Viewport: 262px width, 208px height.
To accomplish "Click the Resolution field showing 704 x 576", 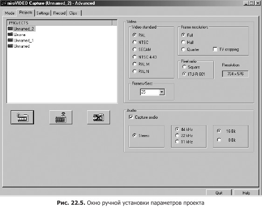I will click(x=235, y=74).
